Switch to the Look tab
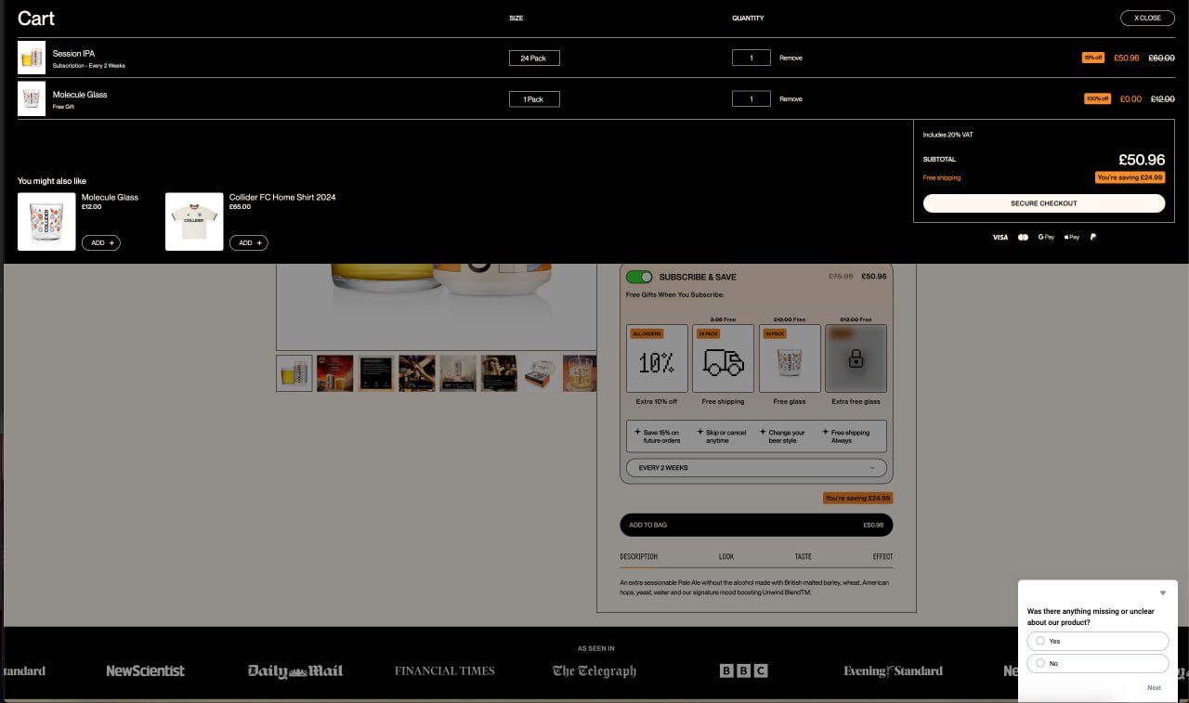 click(x=726, y=557)
